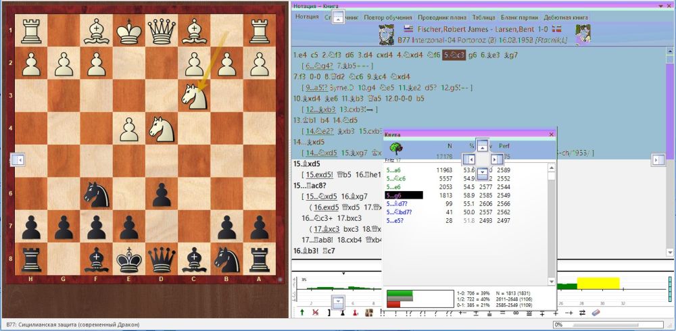Open the Повтор обучения tab
This screenshot has width=676, height=331.
387,18
